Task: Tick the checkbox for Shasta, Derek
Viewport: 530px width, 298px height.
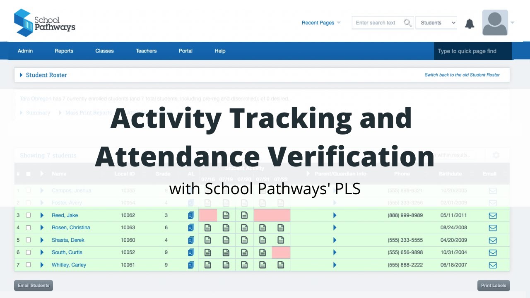Action: click(28, 240)
